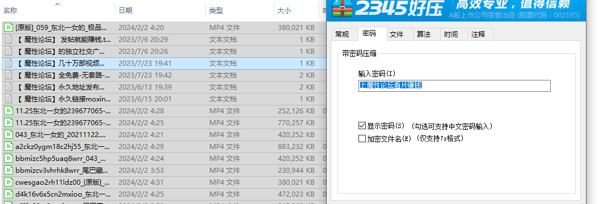Click the date 2024/2/2 4:31
612x204 pixels.
pos(141,182)
